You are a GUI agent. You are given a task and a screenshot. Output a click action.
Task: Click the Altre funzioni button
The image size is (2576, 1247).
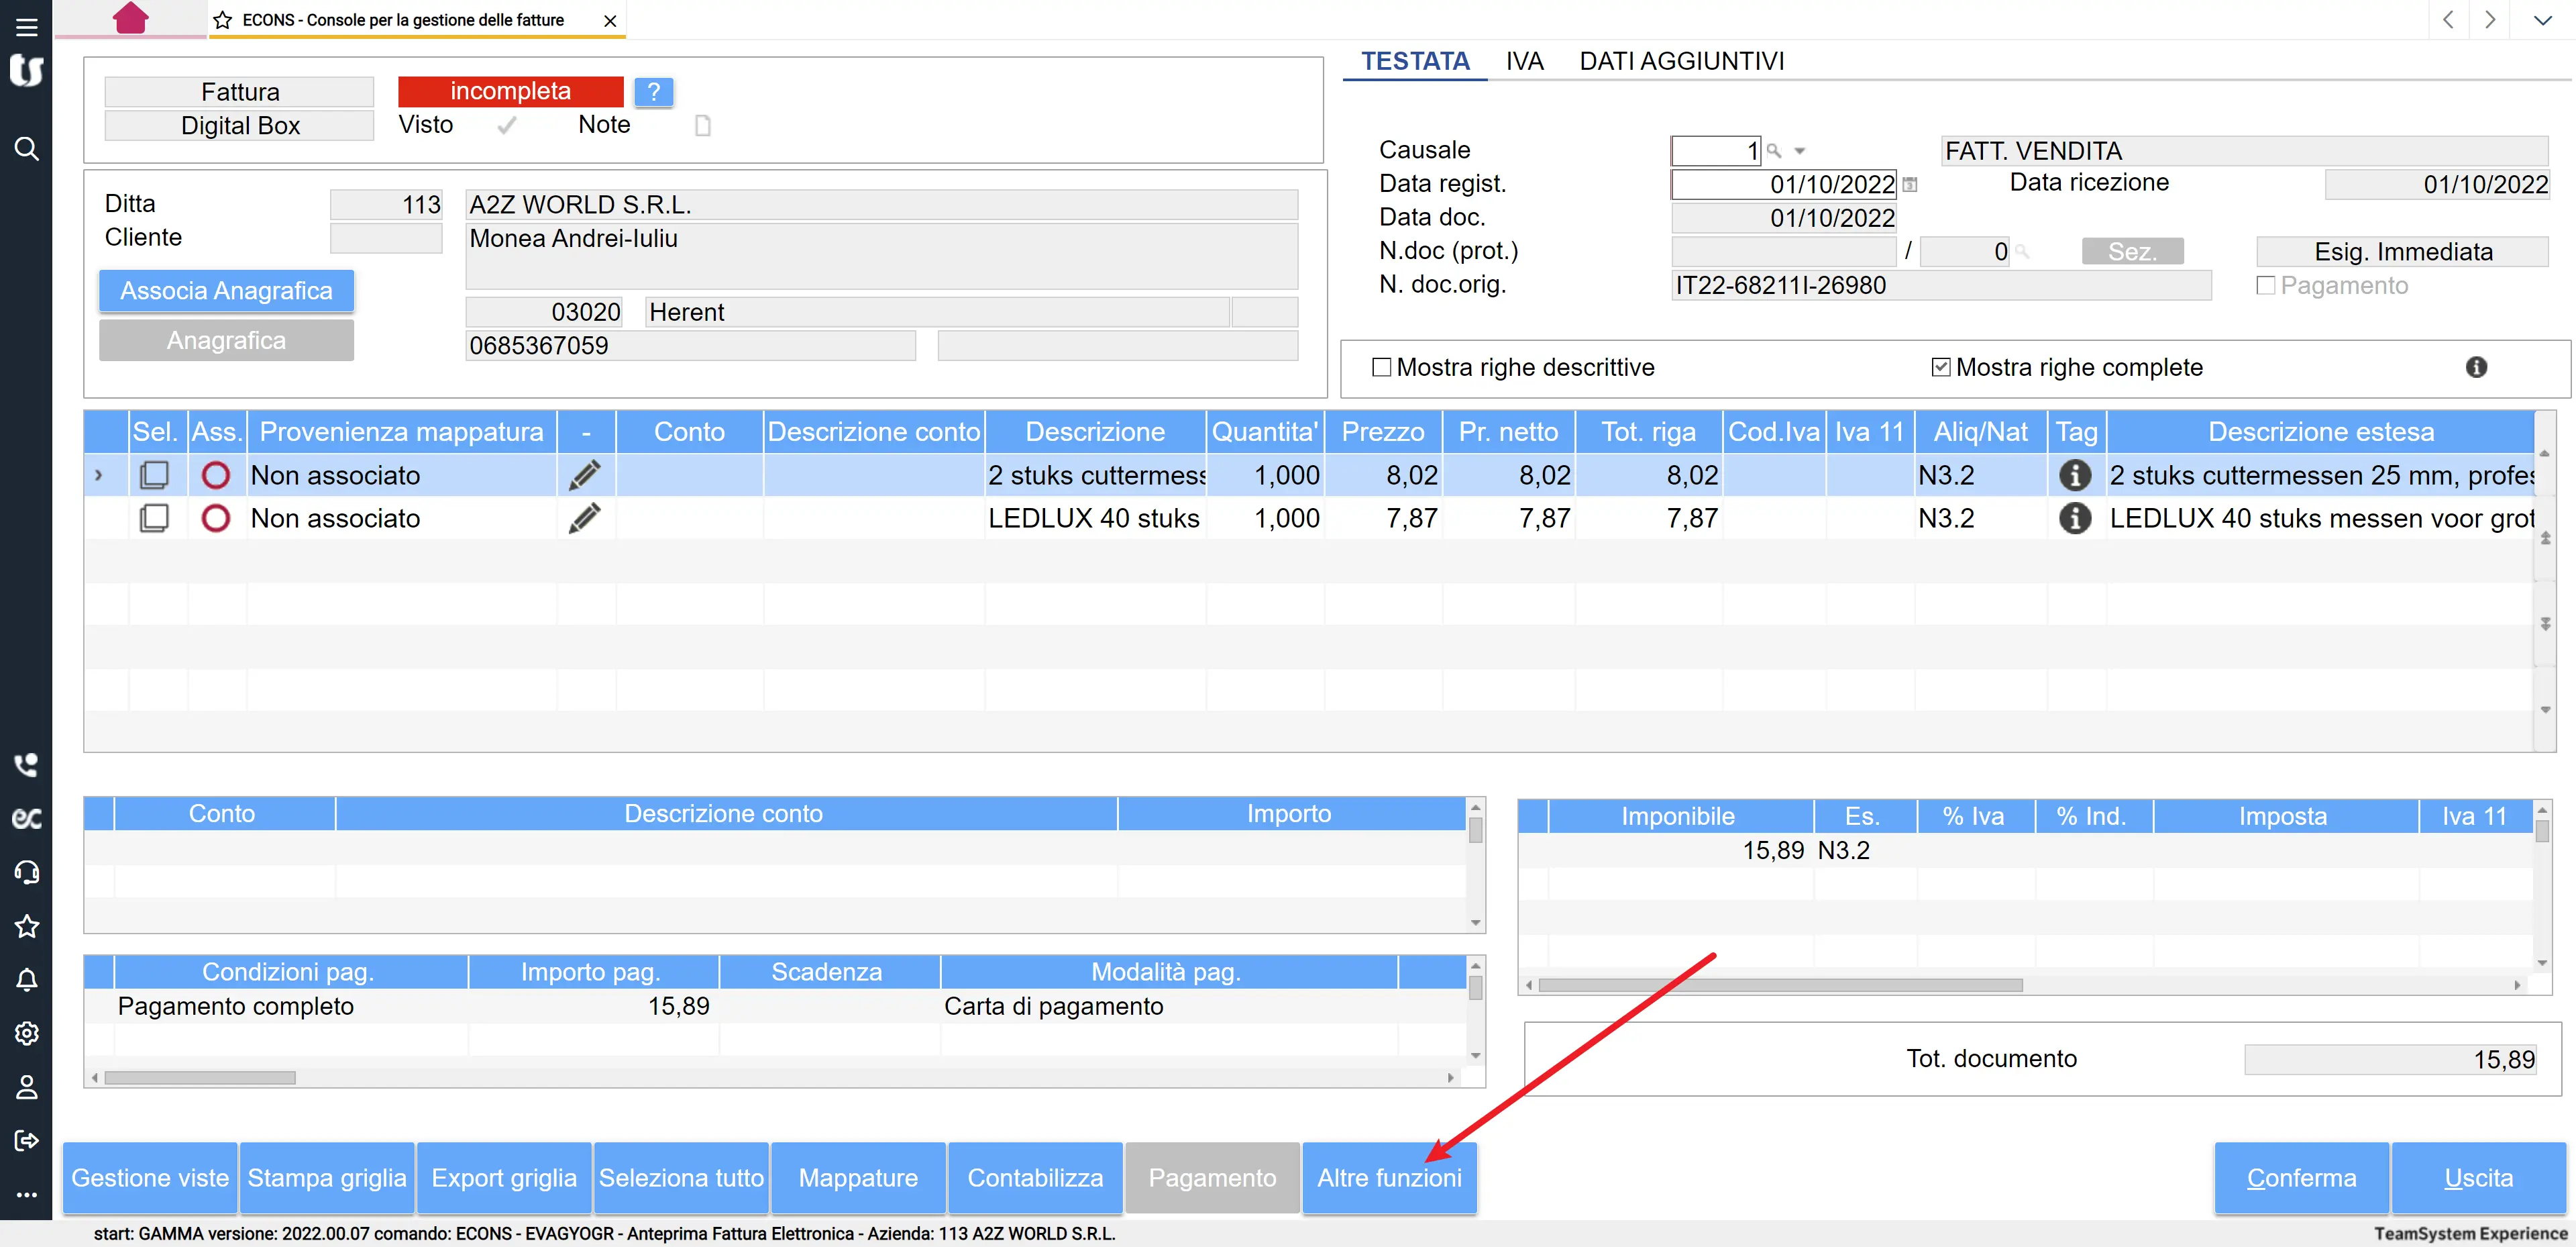click(1389, 1178)
